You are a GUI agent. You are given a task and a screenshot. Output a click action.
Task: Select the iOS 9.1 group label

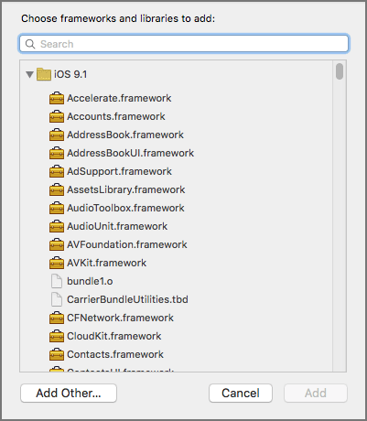point(70,74)
